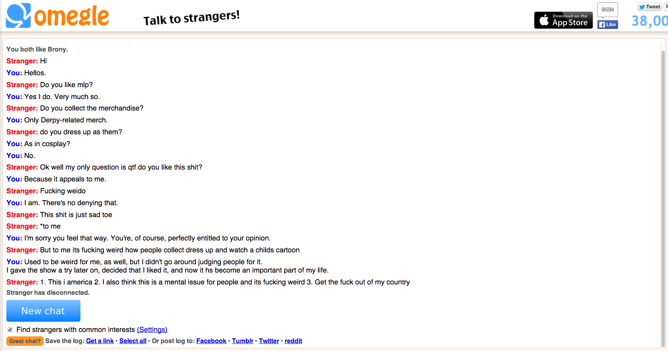Viewport: 668px width, 351px height.
Task: Toggle Find strangers with common interests checkbox
Action: pos(10,330)
